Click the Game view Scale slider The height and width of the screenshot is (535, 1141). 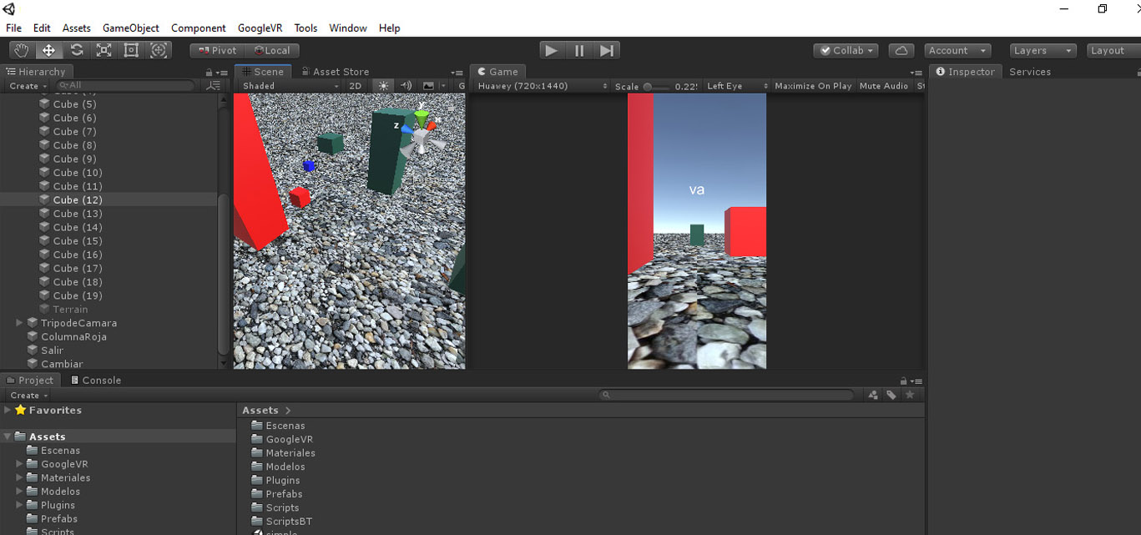(657, 87)
